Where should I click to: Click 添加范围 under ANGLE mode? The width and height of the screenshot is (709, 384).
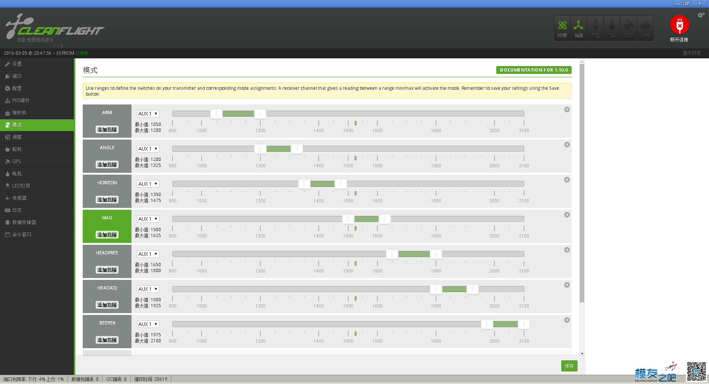coord(107,165)
